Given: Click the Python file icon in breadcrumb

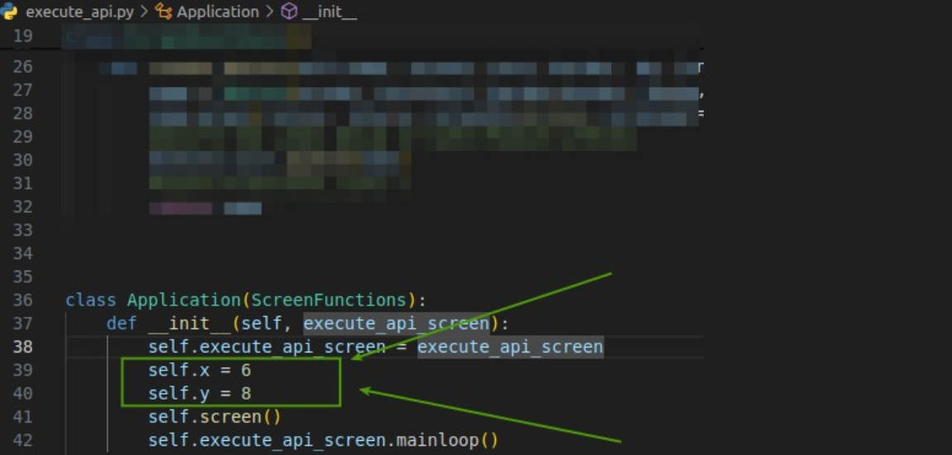Looking at the screenshot, I should click(x=11, y=12).
